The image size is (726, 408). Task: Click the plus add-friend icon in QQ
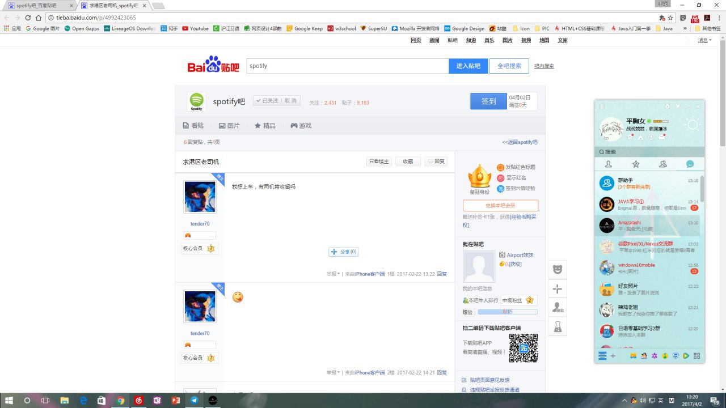pyautogui.click(x=613, y=356)
